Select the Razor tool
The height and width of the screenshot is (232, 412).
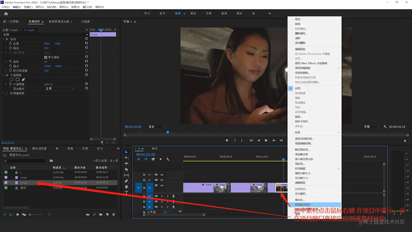[x=126, y=169]
